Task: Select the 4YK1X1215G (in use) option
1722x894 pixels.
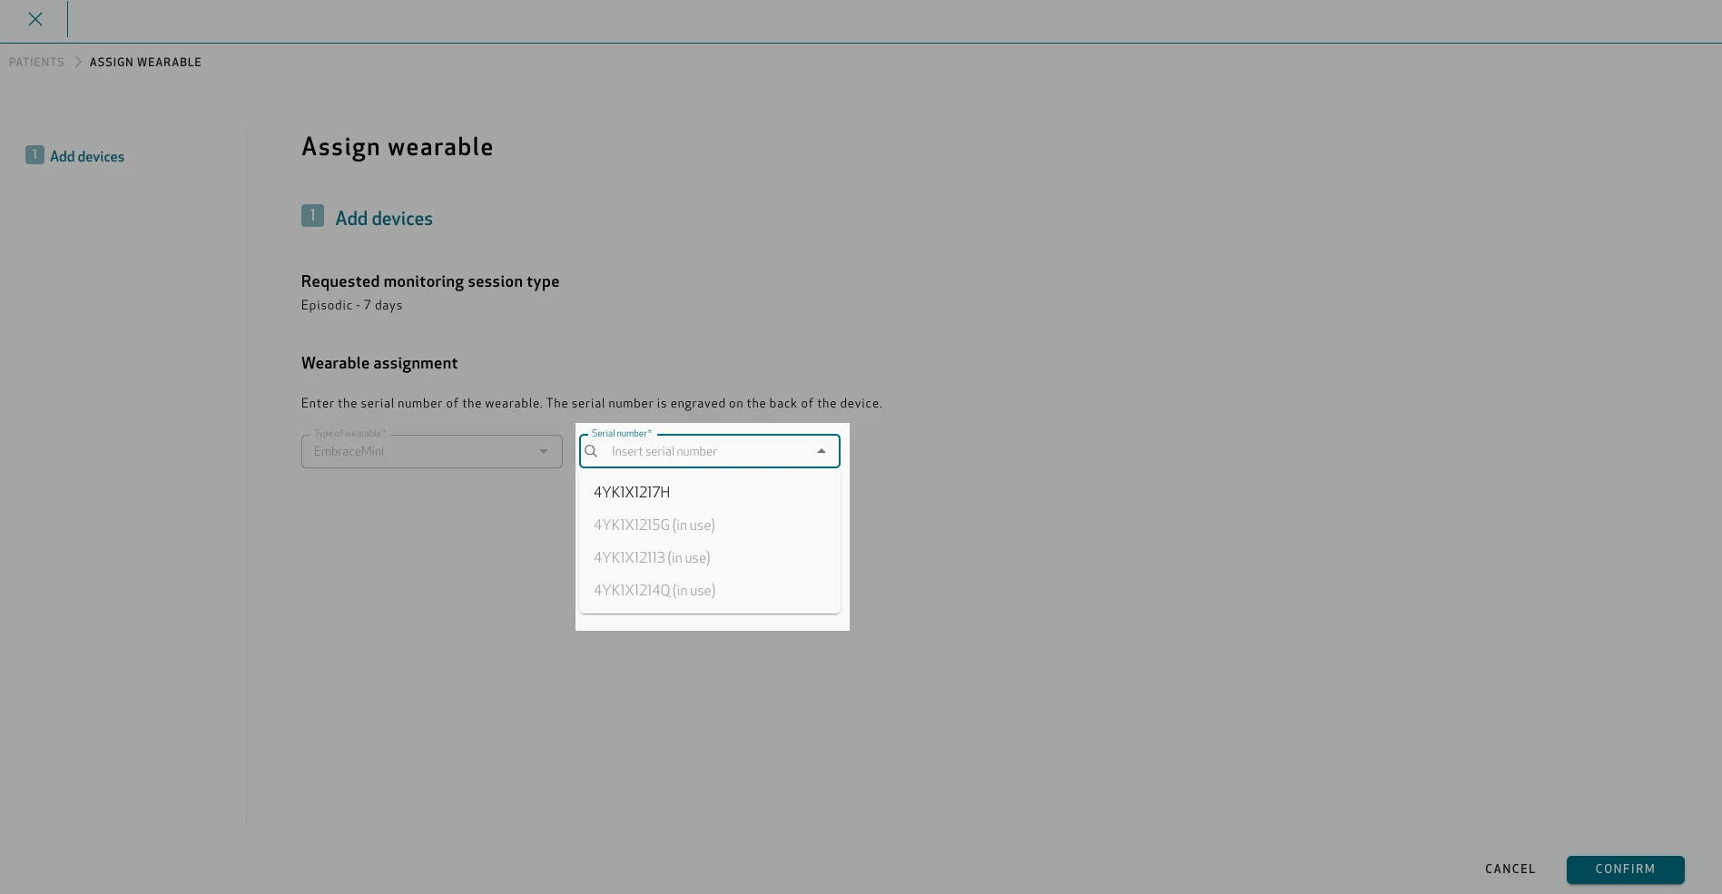Action: [710, 525]
